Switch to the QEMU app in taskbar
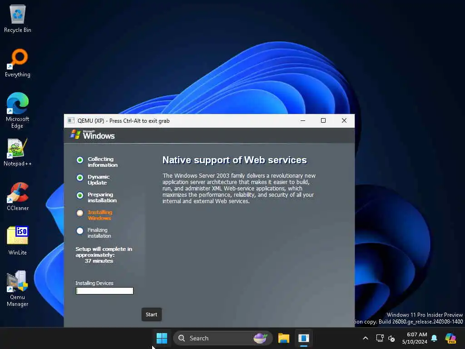465x349 pixels. [x=304, y=338]
